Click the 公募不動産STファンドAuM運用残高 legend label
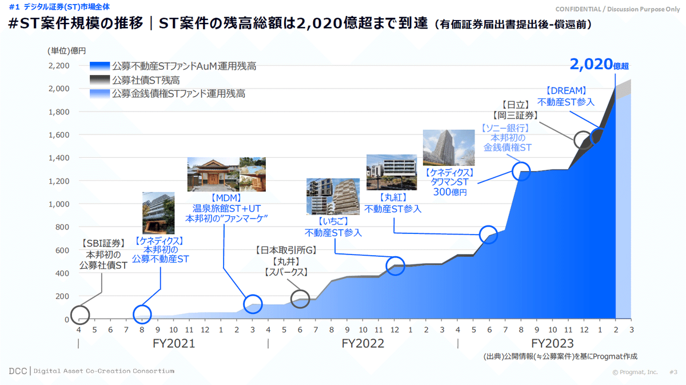The image size is (686, 385). point(184,66)
